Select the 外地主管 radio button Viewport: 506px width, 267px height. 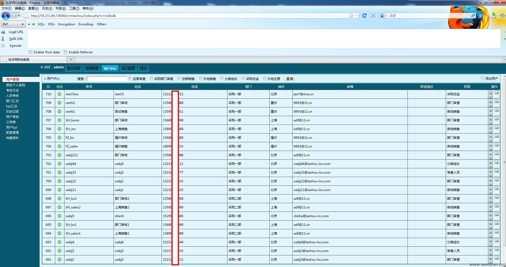(265, 78)
